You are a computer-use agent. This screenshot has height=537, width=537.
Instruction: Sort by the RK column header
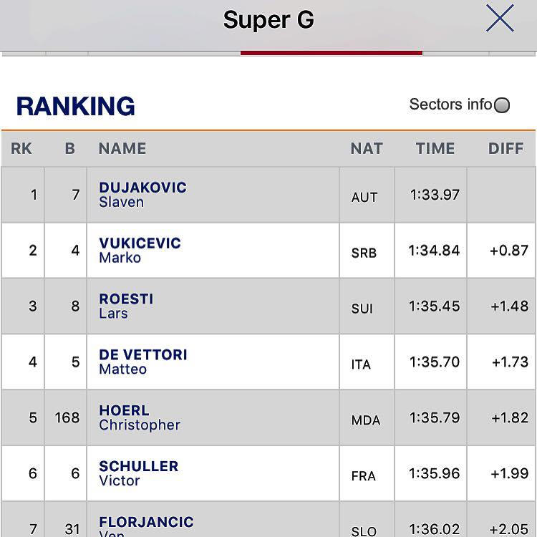[21, 149]
